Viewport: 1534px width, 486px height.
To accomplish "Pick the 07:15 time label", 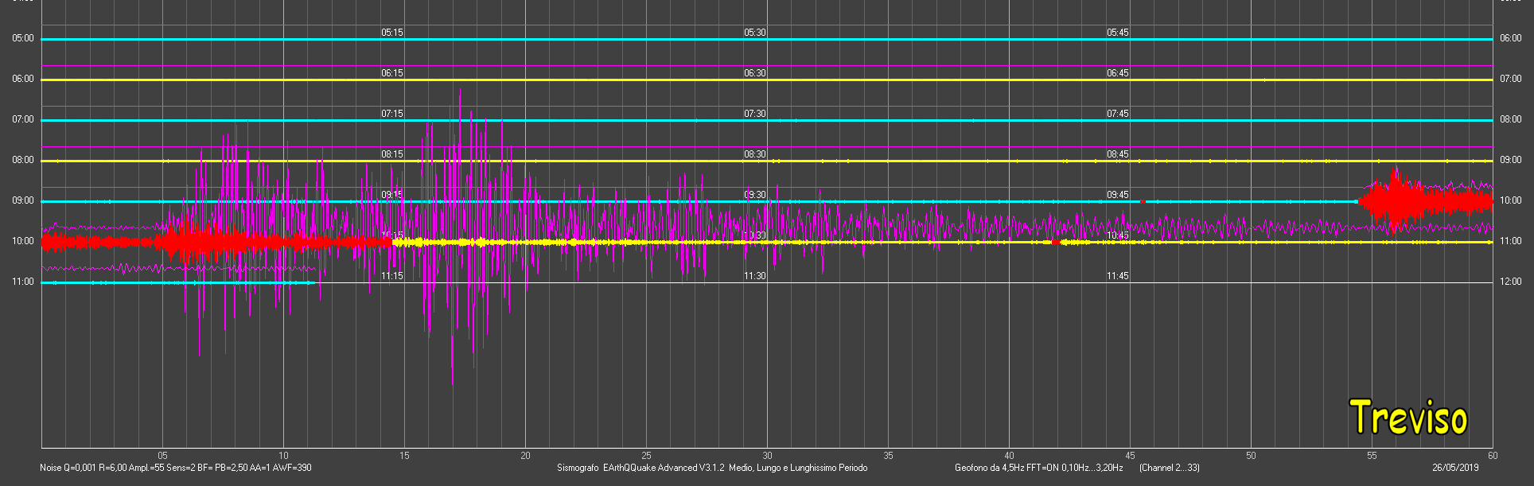I will coord(392,114).
